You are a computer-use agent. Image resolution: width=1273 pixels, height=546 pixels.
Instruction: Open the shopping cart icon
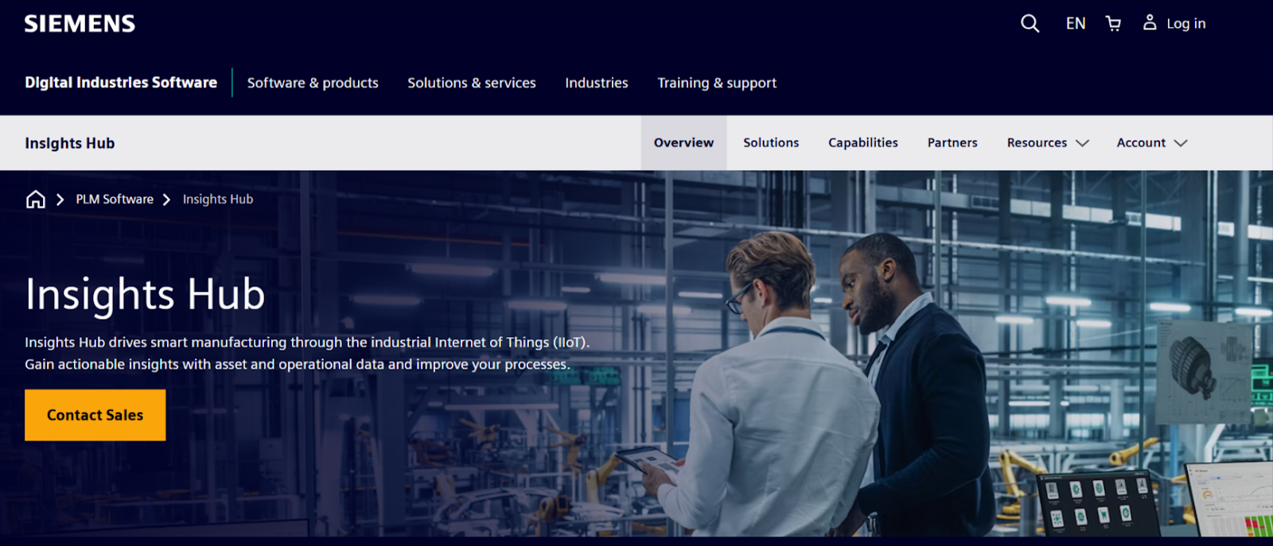click(x=1113, y=24)
